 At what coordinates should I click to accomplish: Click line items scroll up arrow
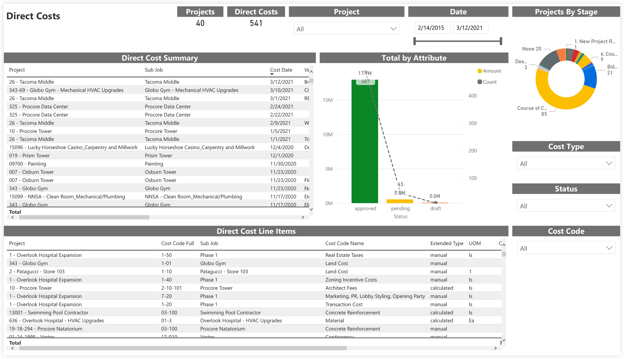[x=504, y=245]
